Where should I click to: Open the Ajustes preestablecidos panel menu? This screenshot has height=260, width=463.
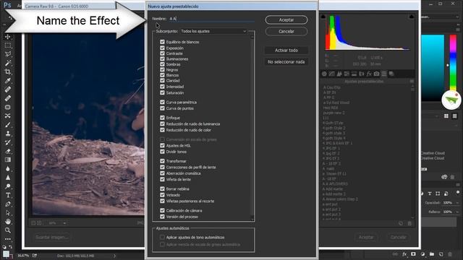click(412, 82)
